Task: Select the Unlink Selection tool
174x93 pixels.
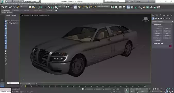Action: (14, 7)
